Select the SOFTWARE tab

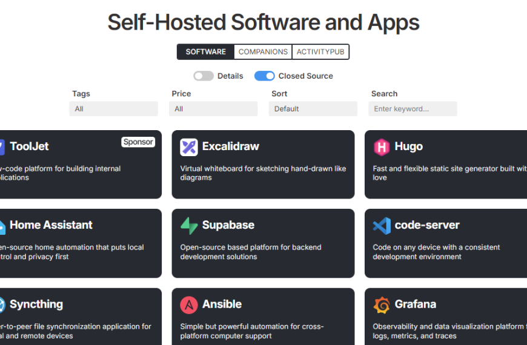click(x=206, y=51)
